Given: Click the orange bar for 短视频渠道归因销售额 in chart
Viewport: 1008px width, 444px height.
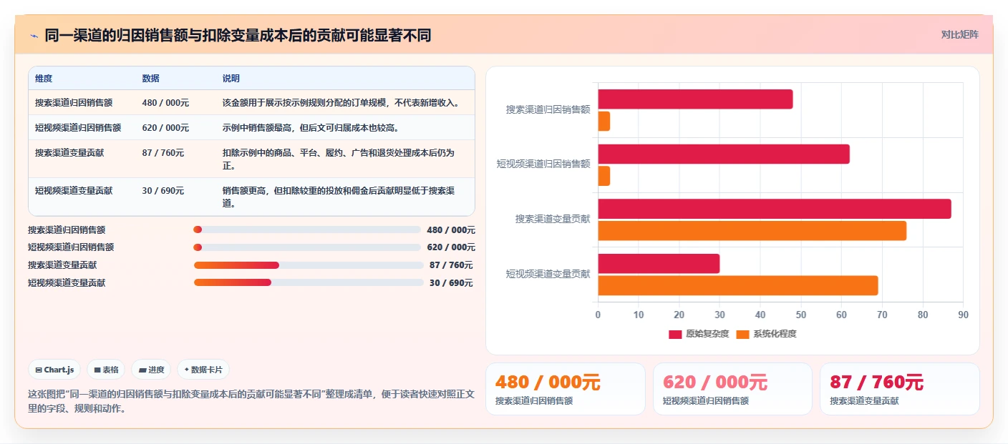Looking at the screenshot, I should tap(604, 176).
